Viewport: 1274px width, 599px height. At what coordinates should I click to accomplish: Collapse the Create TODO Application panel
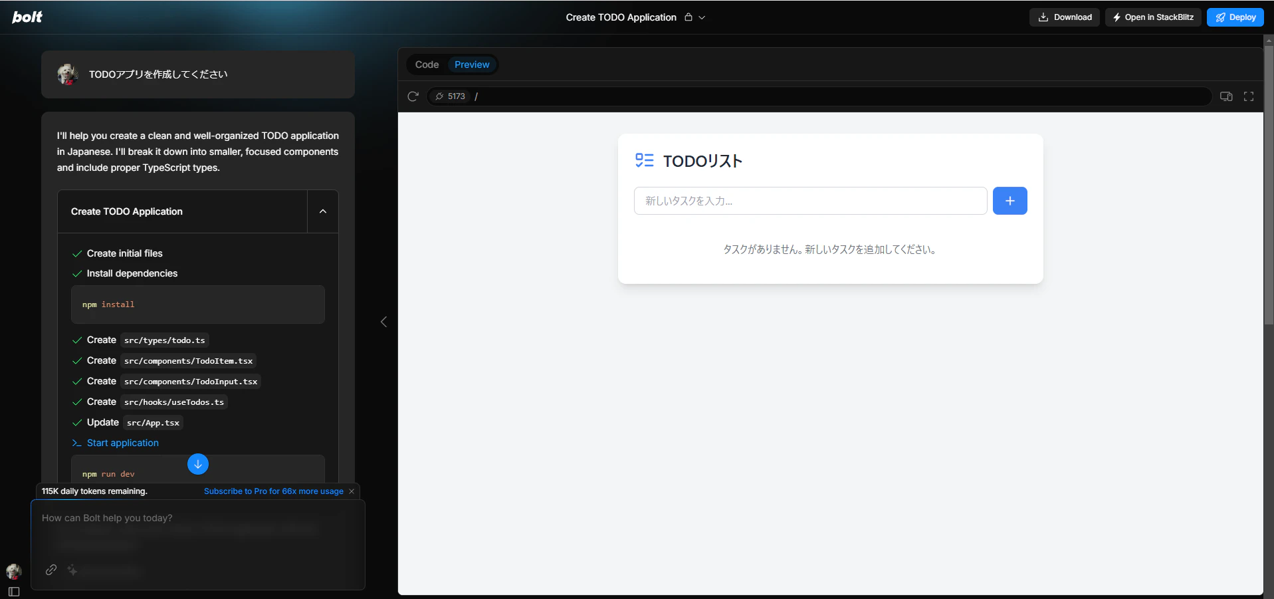coord(323,211)
